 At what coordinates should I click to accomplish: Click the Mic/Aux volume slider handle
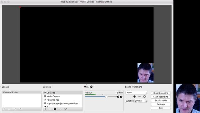click(106, 97)
